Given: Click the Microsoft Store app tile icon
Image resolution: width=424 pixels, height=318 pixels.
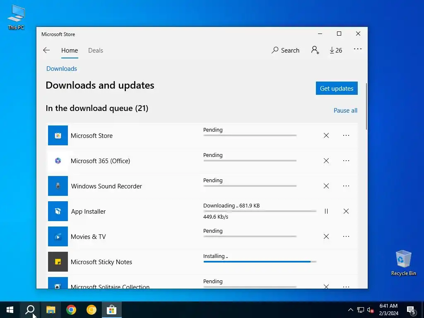Looking at the screenshot, I should (58, 135).
